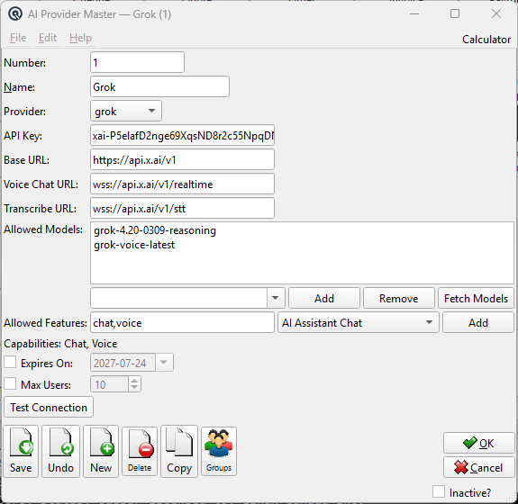Click the Fetch Models button
Viewport: 518px width, 504px height.
point(476,298)
